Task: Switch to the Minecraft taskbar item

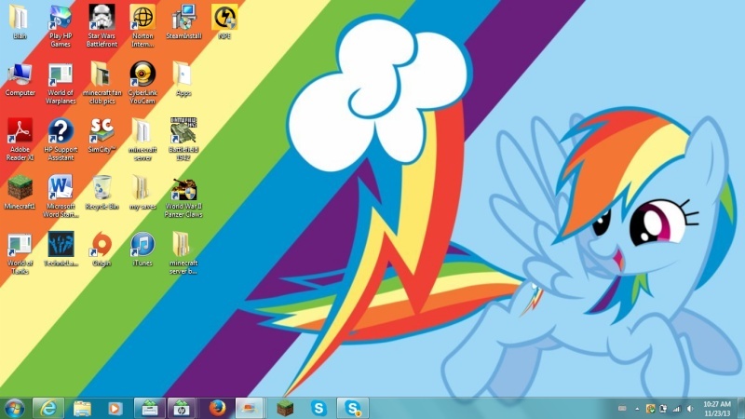Action: (285, 408)
